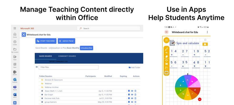234x105 pixels.
Task: Toggle visibility of group-Gamers board
Action: (x=132, y=102)
